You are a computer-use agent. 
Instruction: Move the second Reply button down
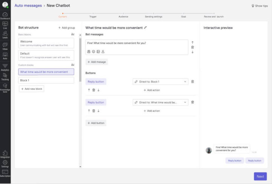pos(98,111)
